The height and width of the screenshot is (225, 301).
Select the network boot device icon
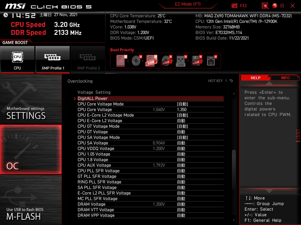click(212, 61)
